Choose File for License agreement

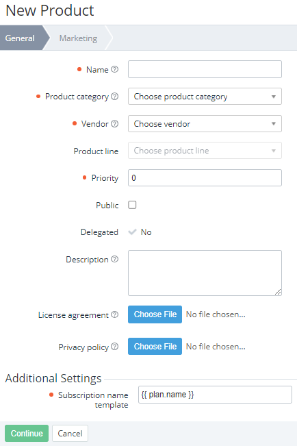tap(155, 314)
